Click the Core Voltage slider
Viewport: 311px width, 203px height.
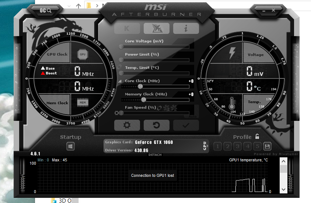[x=155, y=47]
